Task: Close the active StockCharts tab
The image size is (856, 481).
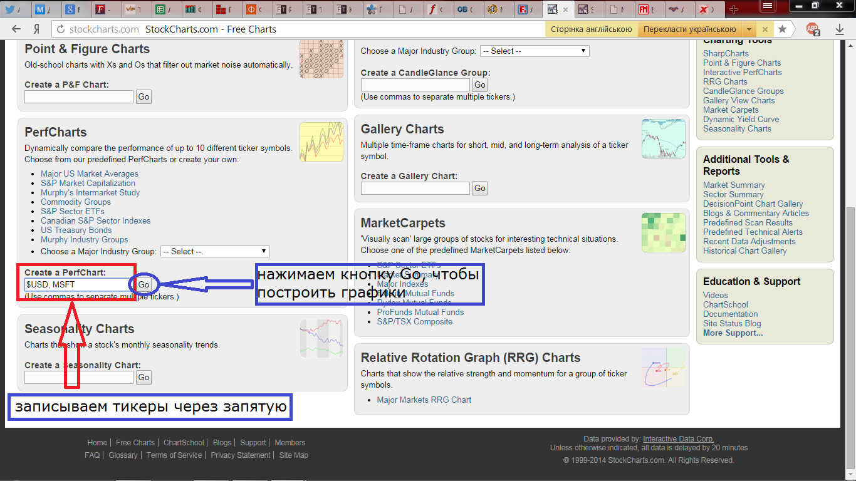Action: 565,9
